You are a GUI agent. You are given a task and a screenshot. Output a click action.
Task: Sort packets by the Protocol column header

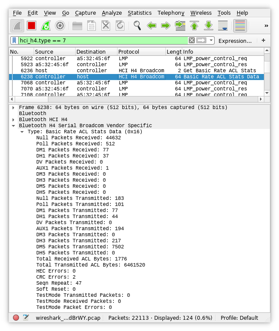(141, 52)
